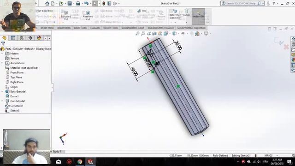Expand the History tree node
This screenshot has width=295, height=166.
(x=2, y=53)
